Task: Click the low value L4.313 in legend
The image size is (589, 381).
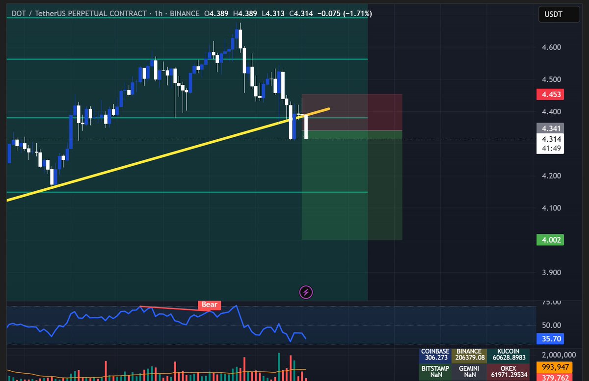Action: tap(272, 14)
